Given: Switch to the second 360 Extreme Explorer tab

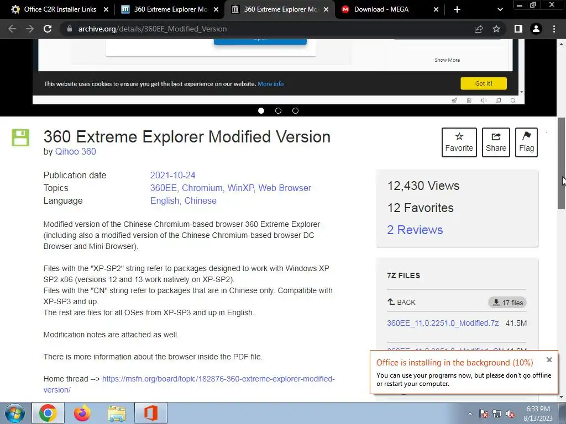Looking at the screenshot, I should point(280,9).
